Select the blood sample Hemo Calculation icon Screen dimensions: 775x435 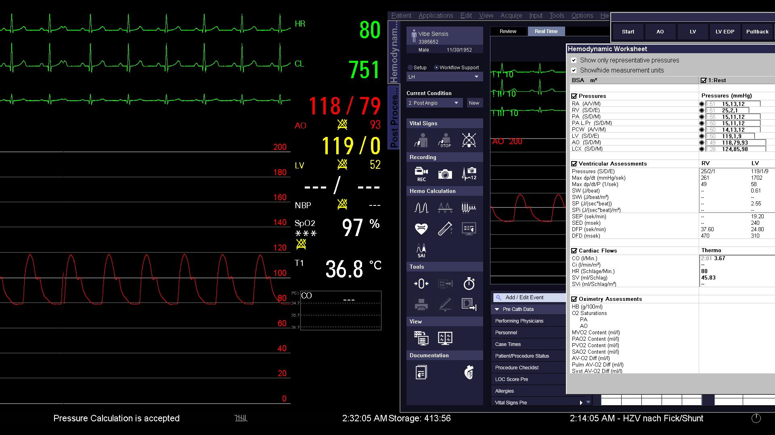click(444, 228)
